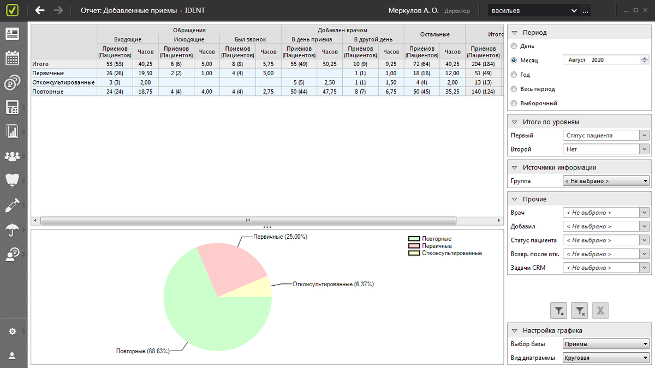This screenshot has height=368, width=655.
Task: Open the calculator sidebar icon
Action: [12, 107]
